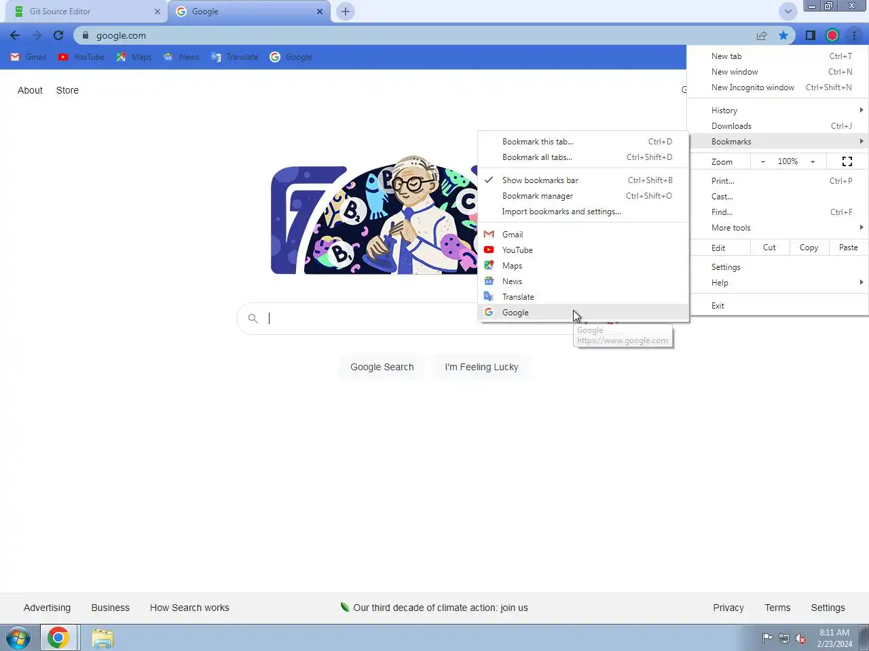Open How Search works link

[189, 608]
